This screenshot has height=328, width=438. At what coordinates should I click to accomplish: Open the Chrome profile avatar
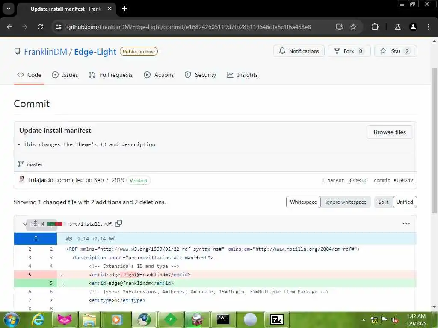click(x=413, y=27)
